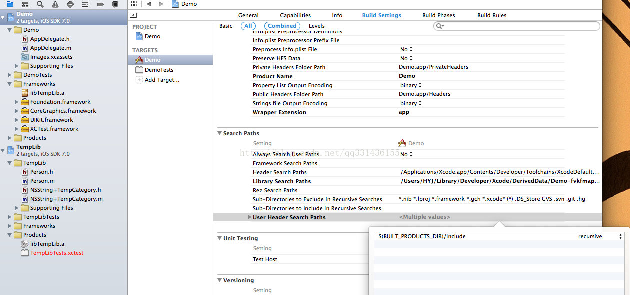This screenshot has width=630, height=295.
Task: Switch to the Capabilities tab
Action: 295,15
